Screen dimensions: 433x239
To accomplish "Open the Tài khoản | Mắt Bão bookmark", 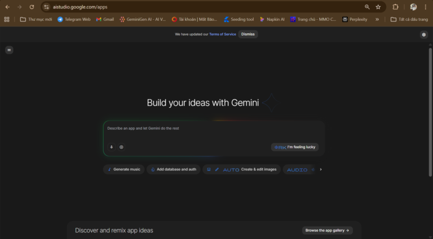I will 194,19.
